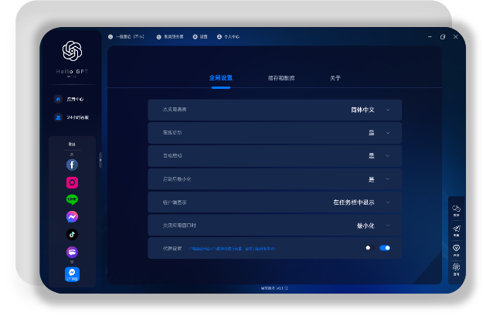Click the rocket icon in right panel
The image size is (483, 316).
456,229
